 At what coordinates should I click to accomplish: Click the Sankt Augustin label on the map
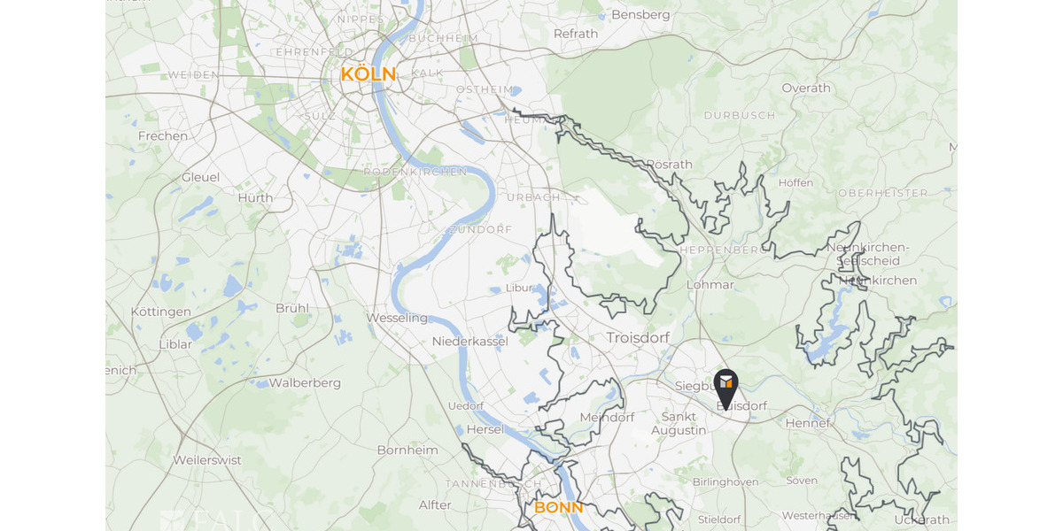click(x=679, y=423)
